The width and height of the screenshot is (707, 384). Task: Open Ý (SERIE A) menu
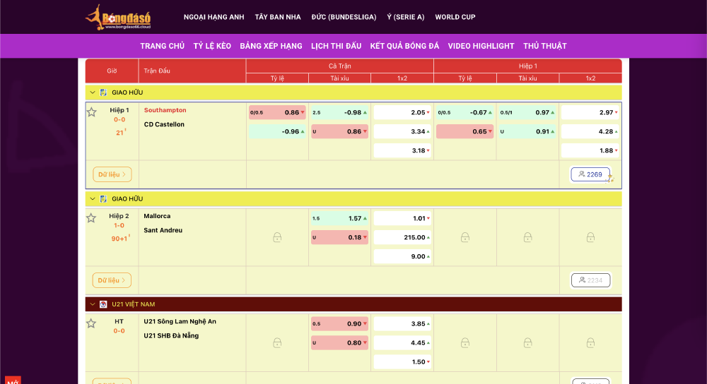pyautogui.click(x=405, y=17)
